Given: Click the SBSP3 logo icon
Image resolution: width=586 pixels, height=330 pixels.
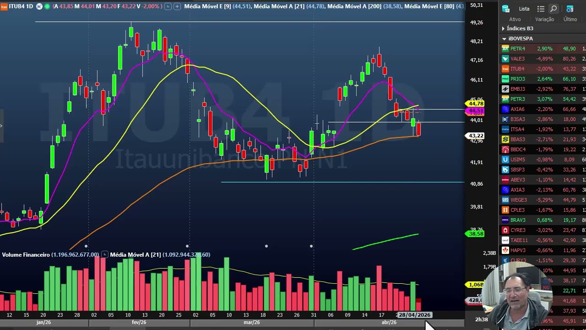Looking at the screenshot, I should click(505, 170).
